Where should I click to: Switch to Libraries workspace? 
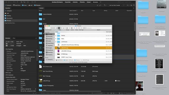[75, 2]
